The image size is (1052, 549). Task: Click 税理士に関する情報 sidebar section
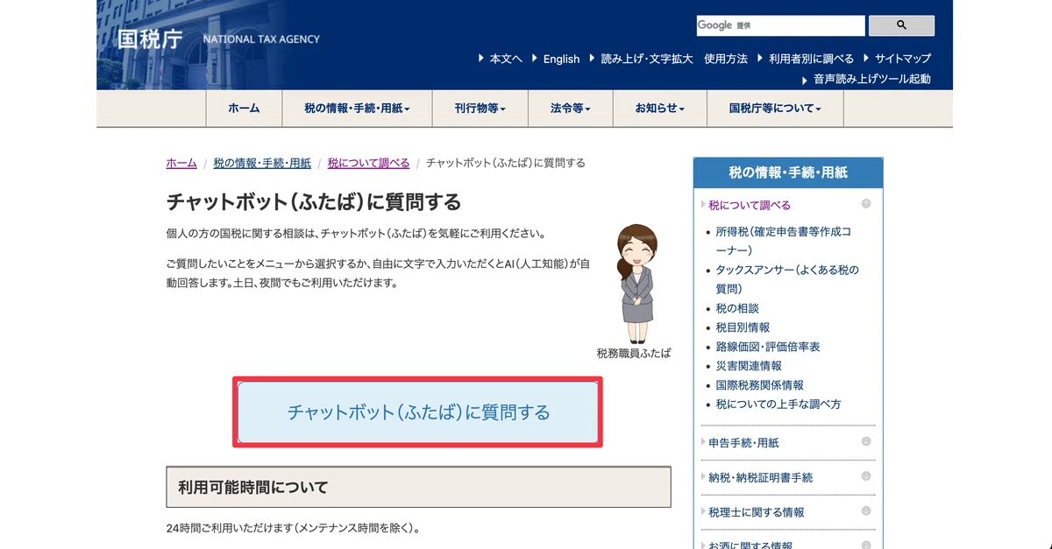click(x=757, y=512)
